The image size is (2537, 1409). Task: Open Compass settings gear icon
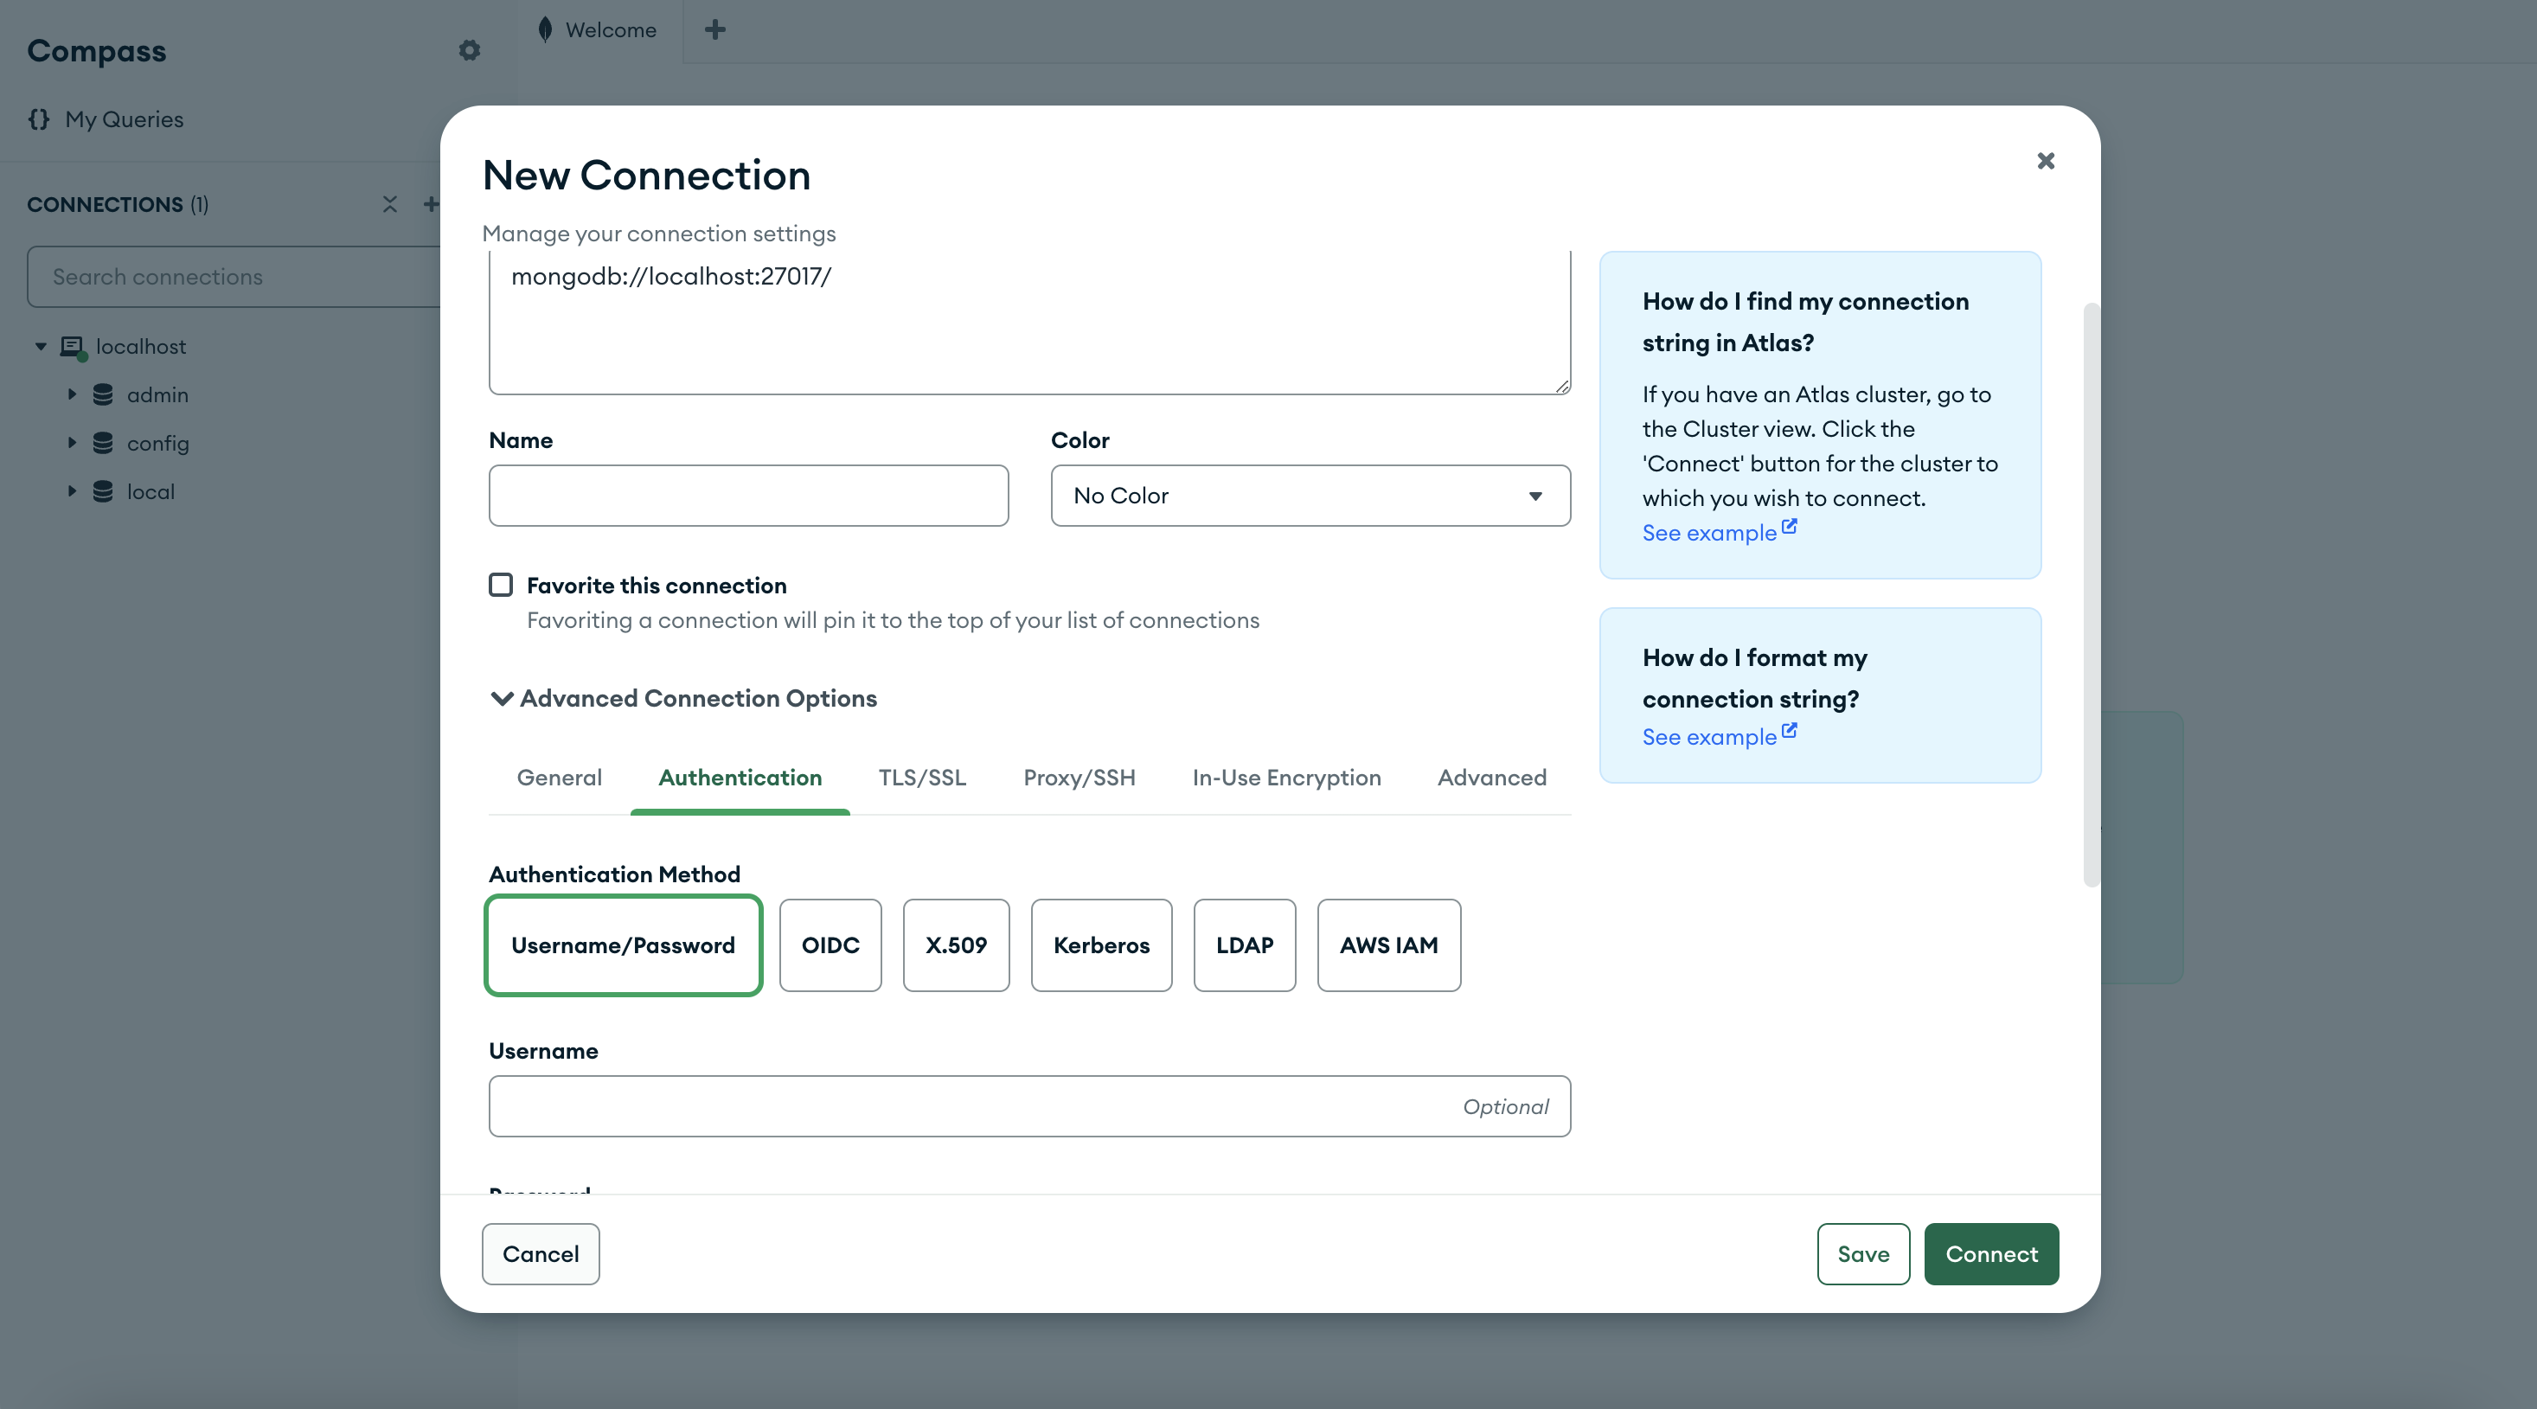click(470, 50)
